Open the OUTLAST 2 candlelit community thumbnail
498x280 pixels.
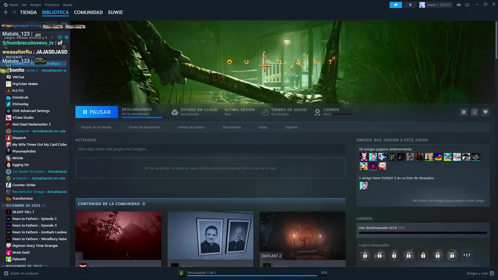(x=302, y=236)
